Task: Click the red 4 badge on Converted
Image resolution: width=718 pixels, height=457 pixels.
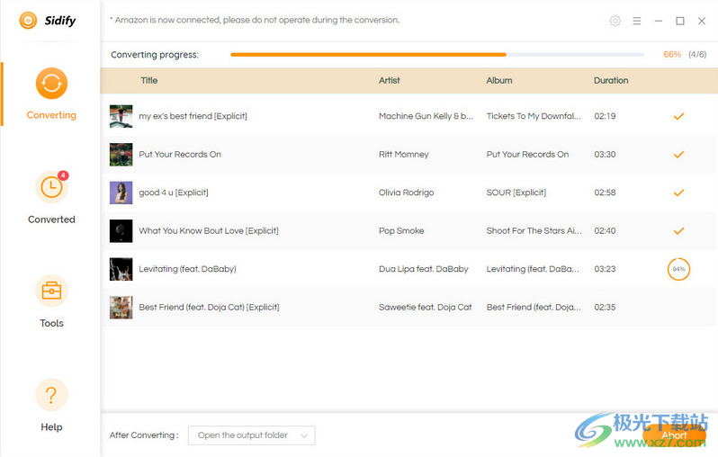Action: pos(63,175)
